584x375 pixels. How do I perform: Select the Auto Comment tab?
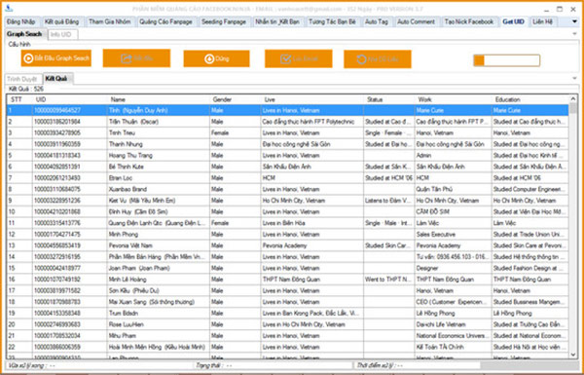[x=416, y=21]
